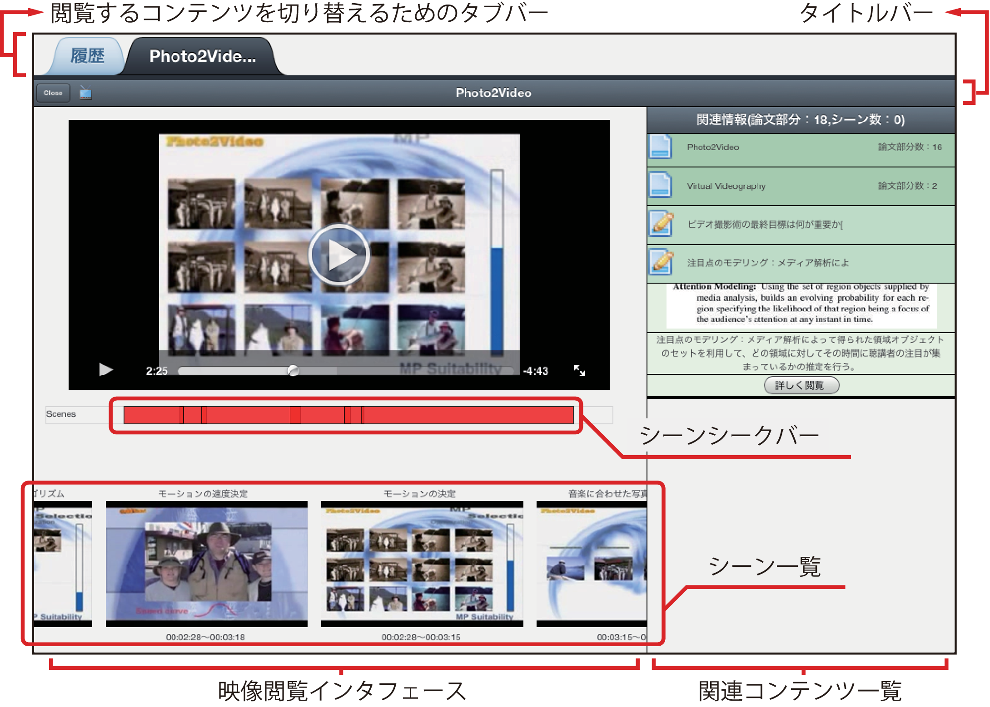Screen dimensions: 990x707
Task: Click scene time 00:02:28〜00:03:18
Action: (x=205, y=637)
